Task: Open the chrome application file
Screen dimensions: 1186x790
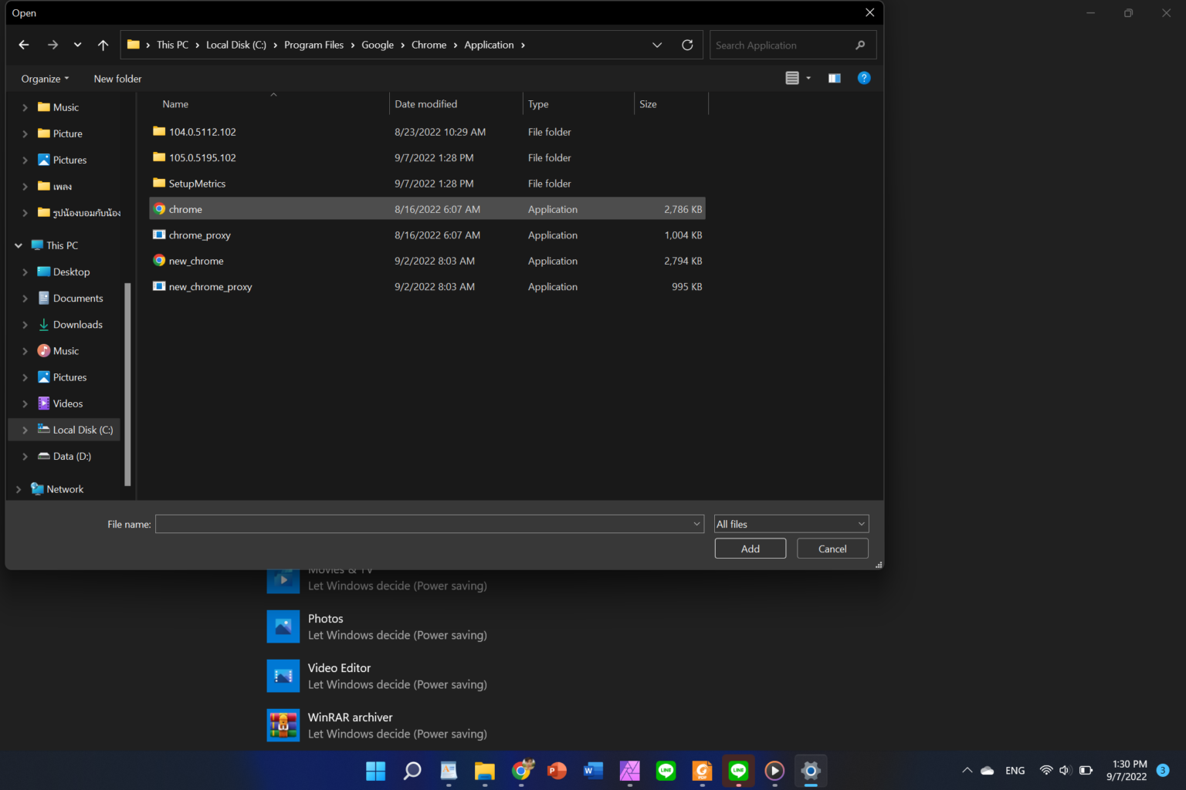Action: point(185,208)
